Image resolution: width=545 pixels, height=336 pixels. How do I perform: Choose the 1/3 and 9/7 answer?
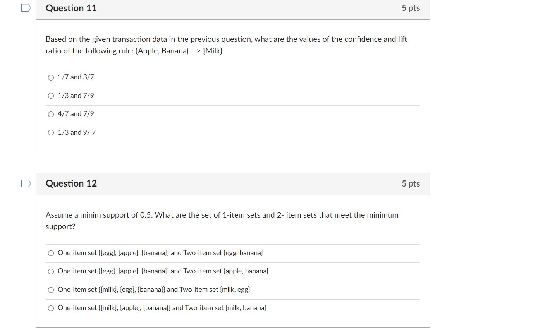[51, 132]
